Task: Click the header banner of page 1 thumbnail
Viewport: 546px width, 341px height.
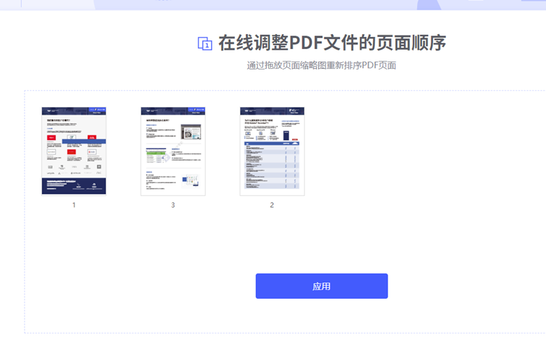Action: [x=74, y=110]
